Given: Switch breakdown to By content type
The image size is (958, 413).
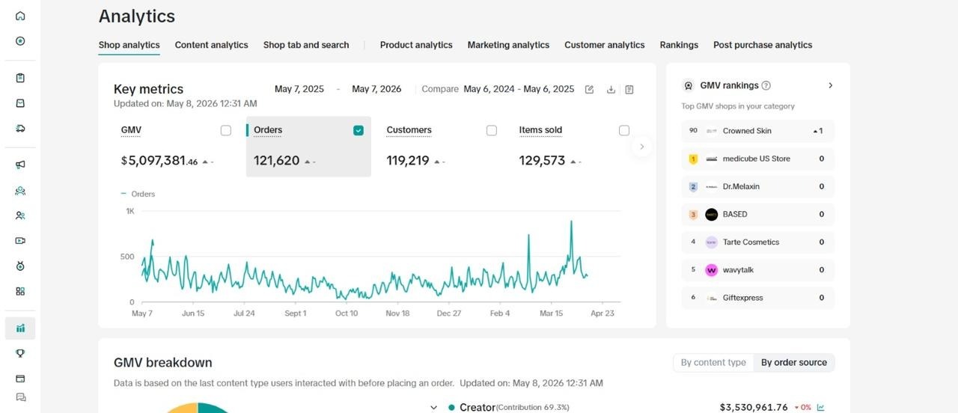Looking at the screenshot, I should pyautogui.click(x=713, y=362).
